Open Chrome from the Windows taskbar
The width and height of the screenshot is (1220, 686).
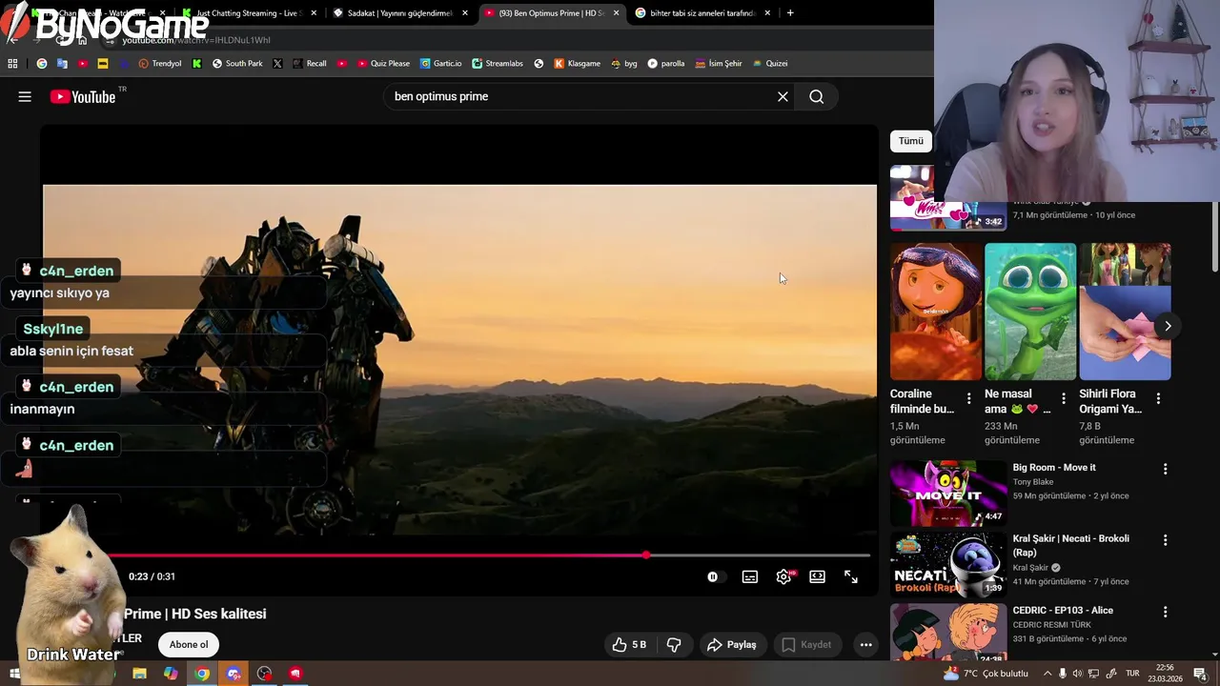point(202,674)
